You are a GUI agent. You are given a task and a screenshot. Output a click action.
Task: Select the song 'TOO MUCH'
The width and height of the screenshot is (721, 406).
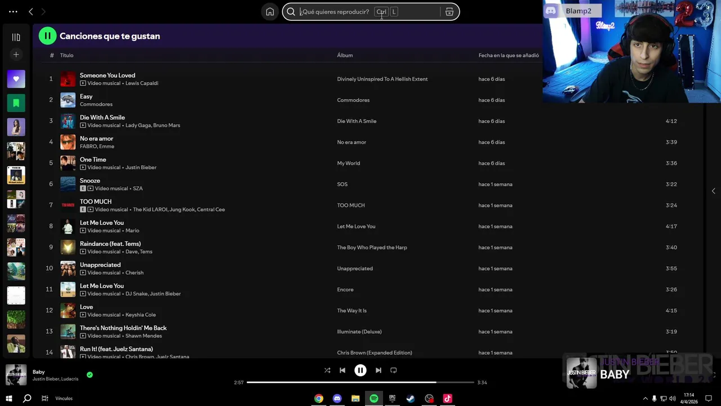(96, 202)
